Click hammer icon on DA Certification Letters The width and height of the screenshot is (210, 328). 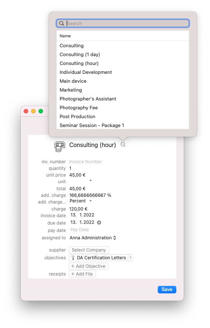pos(73,258)
